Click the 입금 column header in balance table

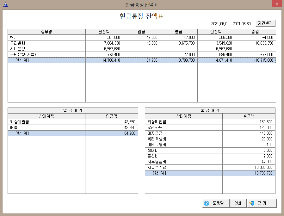coord(141,32)
